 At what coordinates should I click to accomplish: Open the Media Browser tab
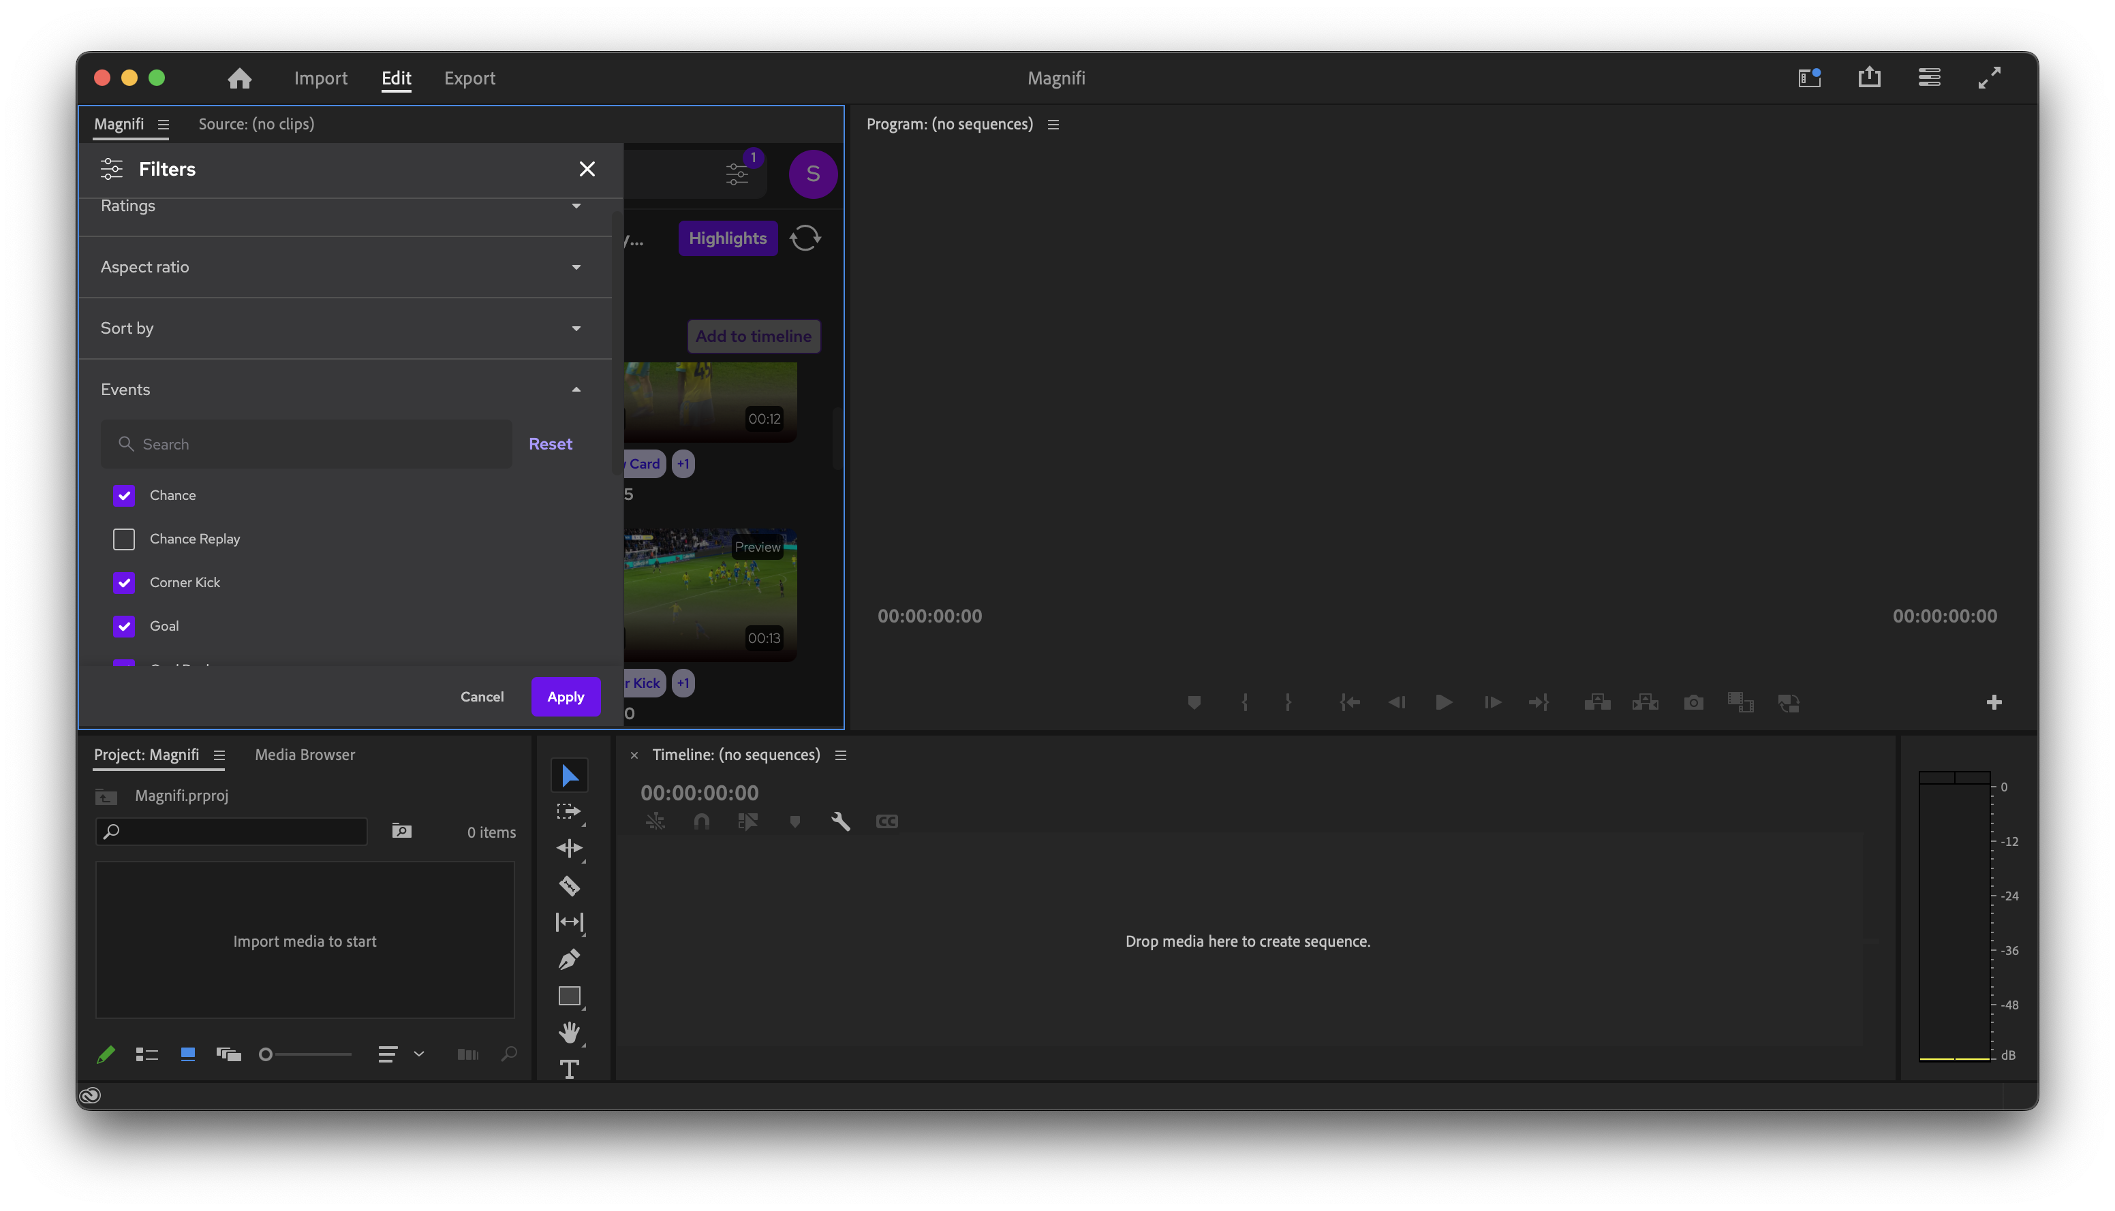pyautogui.click(x=305, y=755)
